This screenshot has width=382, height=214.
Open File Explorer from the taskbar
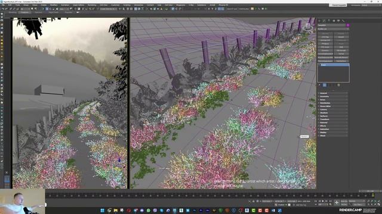(115, 210)
